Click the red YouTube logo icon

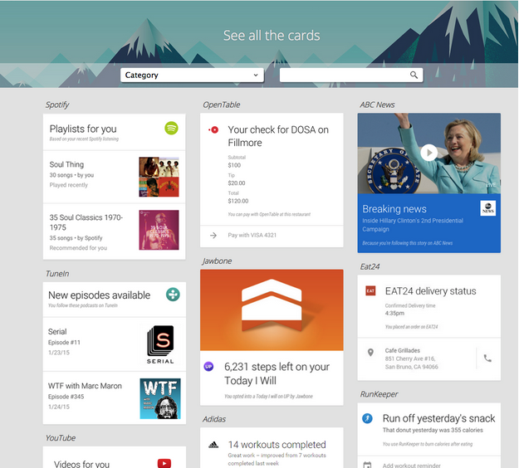pyautogui.click(x=164, y=463)
